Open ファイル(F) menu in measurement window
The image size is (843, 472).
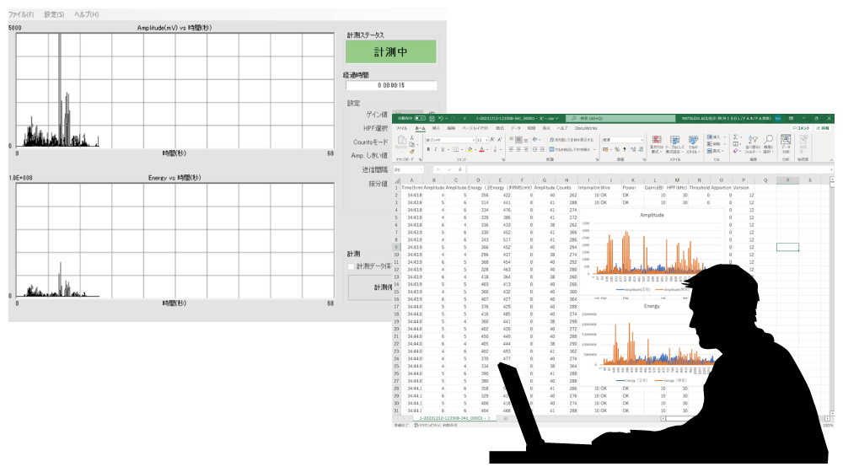point(22,14)
